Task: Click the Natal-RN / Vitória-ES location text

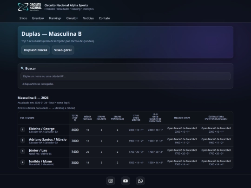Action: point(40,154)
